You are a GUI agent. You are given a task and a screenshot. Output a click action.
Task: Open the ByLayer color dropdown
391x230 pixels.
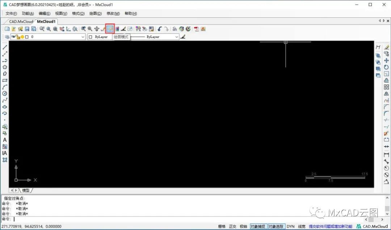pyautogui.click(x=100, y=37)
